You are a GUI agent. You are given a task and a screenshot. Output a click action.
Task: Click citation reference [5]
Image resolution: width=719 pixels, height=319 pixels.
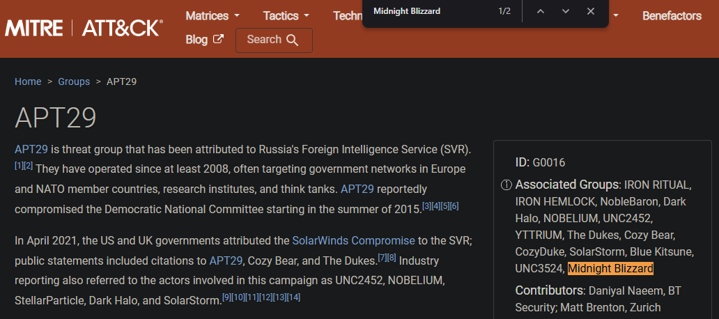coord(444,205)
